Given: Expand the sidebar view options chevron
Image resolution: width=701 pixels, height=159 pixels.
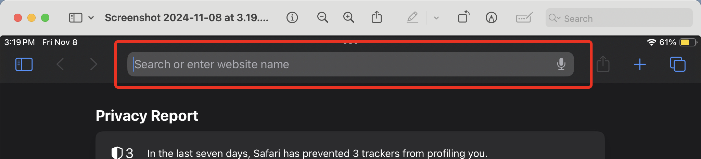Looking at the screenshot, I should (x=91, y=18).
